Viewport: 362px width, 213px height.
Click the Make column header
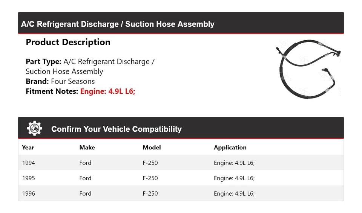click(87, 148)
